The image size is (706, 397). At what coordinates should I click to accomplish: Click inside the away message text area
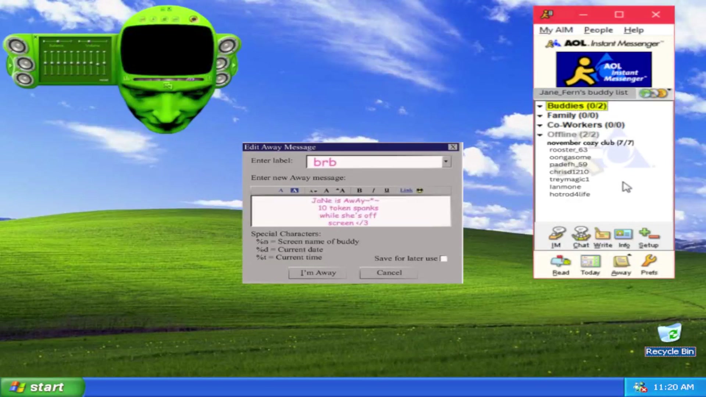(x=351, y=211)
